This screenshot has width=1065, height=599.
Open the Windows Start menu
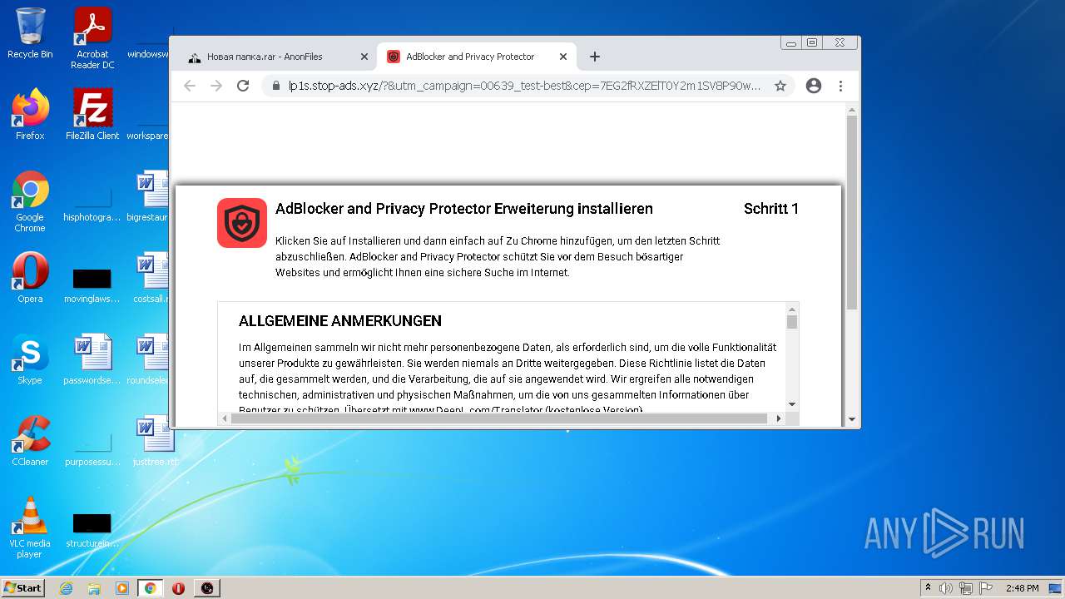point(22,587)
